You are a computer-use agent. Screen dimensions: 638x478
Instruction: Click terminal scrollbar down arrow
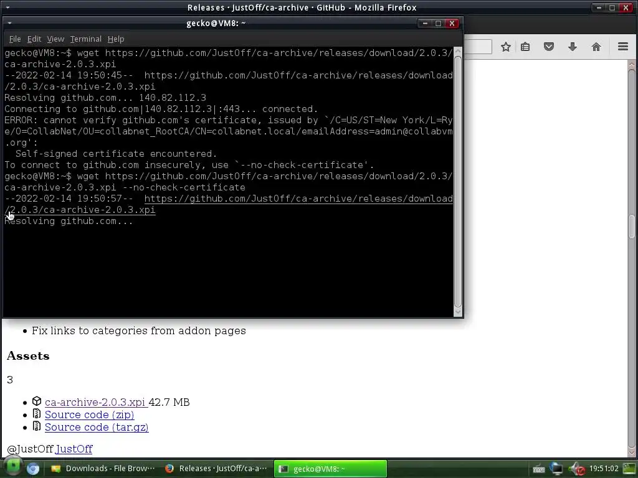click(458, 312)
